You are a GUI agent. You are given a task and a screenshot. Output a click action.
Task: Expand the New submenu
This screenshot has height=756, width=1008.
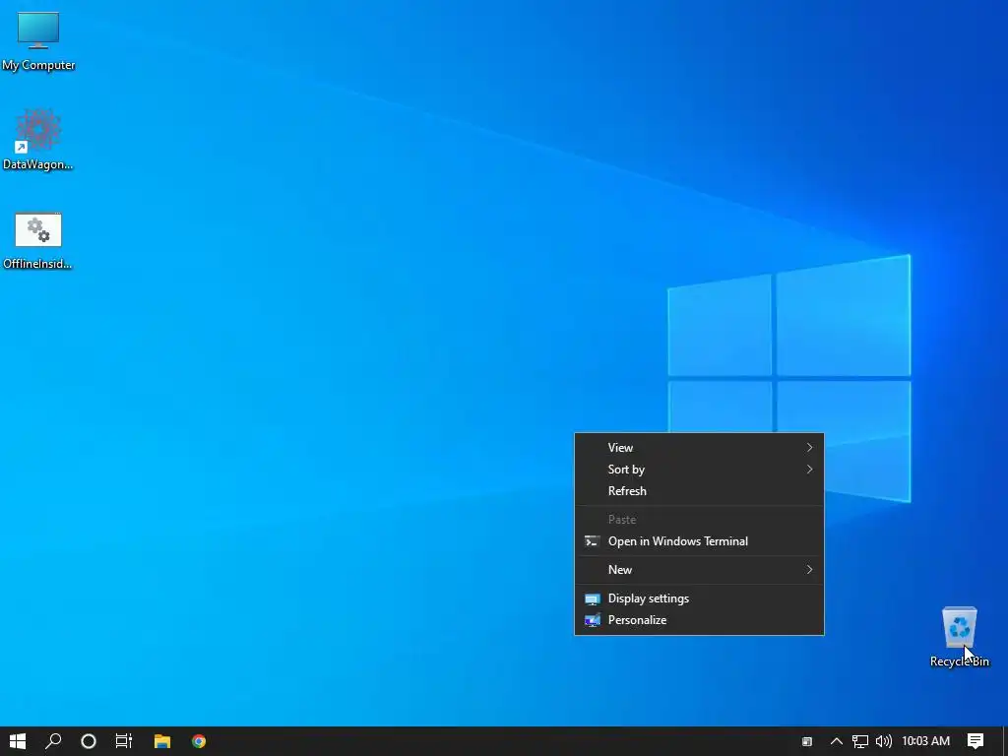(x=699, y=570)
